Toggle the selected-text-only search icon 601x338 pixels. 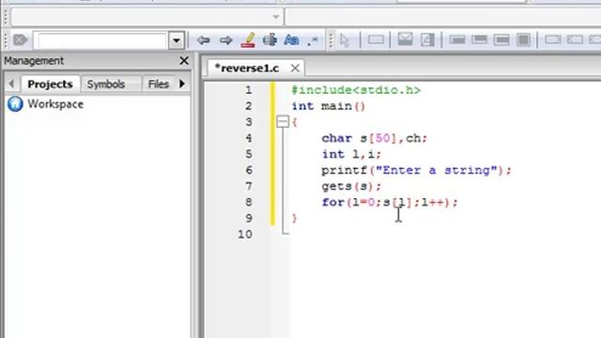tap(270, 39)
